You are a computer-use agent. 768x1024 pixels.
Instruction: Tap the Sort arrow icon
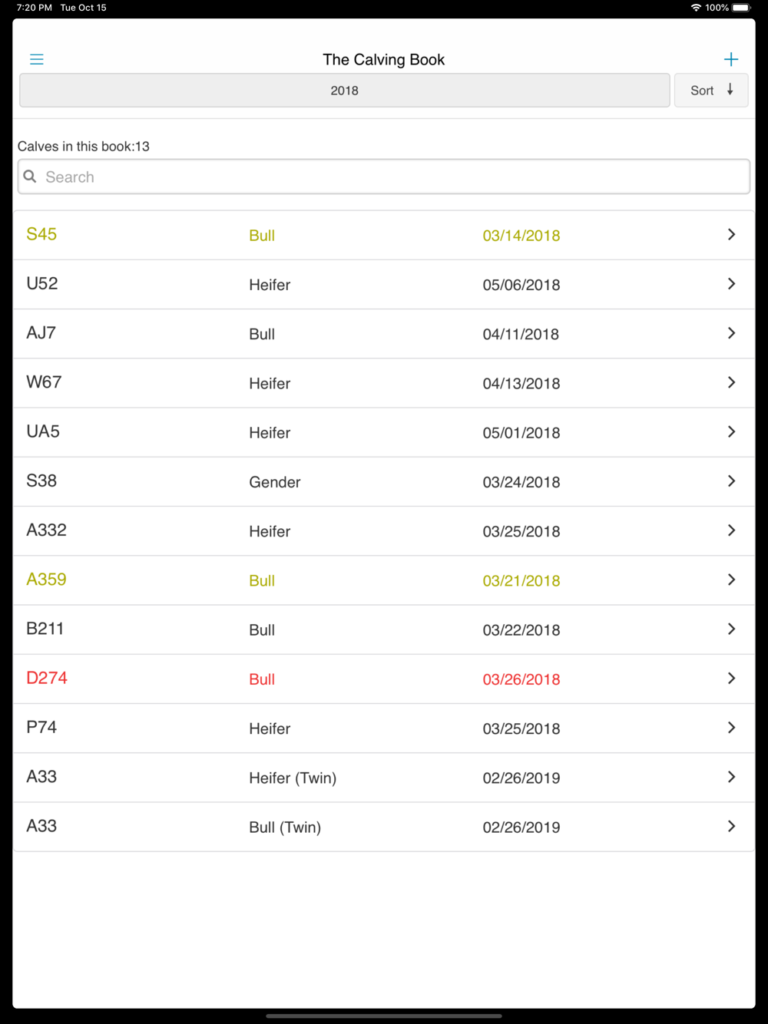(730, 90)
